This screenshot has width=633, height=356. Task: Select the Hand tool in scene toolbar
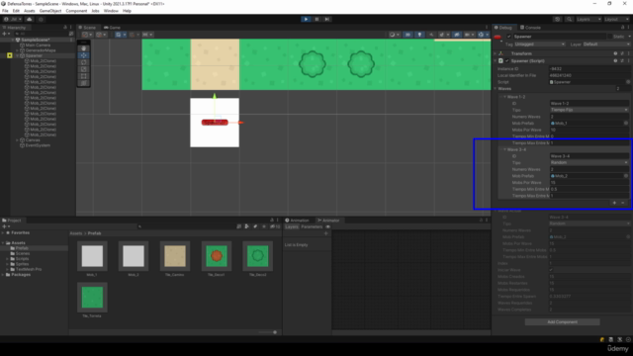[83, 48]
